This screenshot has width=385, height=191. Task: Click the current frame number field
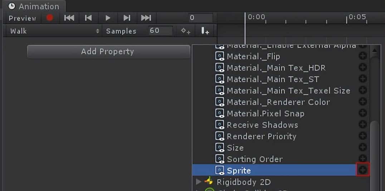(x=201, y=18)
